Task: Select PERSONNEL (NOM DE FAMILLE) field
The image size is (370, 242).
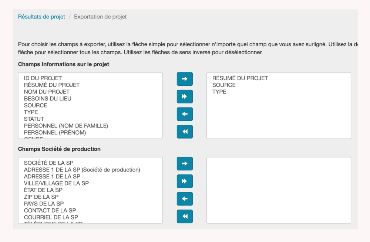Action: tap(66, 126)
